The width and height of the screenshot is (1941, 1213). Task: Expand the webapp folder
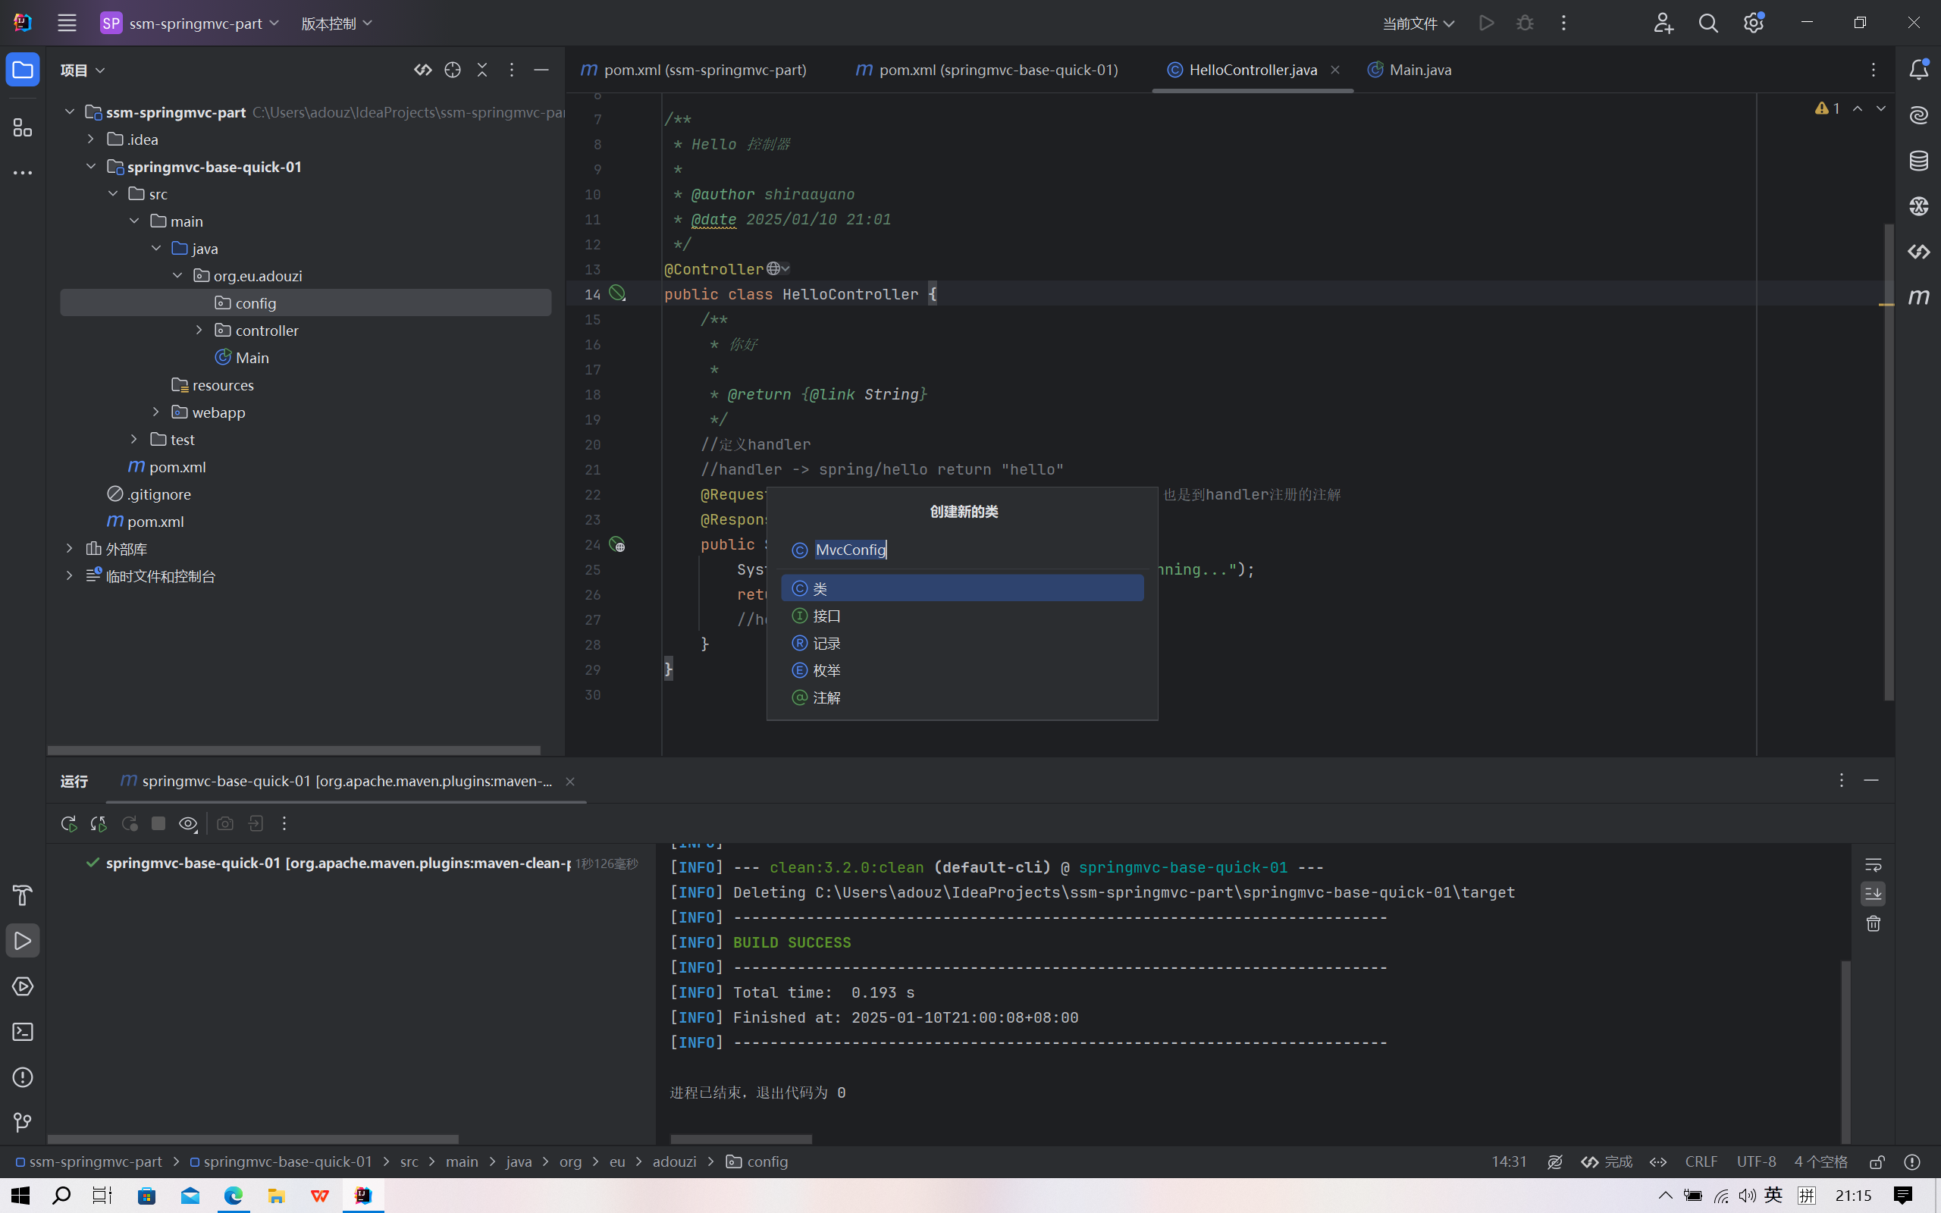tap(156, 412)
